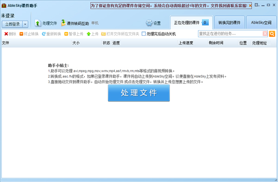The height and width of the screenshot is (182, 278).
Task: Click 打开文件所在文件夹 folder icon
Action: [x=103, y=34]
